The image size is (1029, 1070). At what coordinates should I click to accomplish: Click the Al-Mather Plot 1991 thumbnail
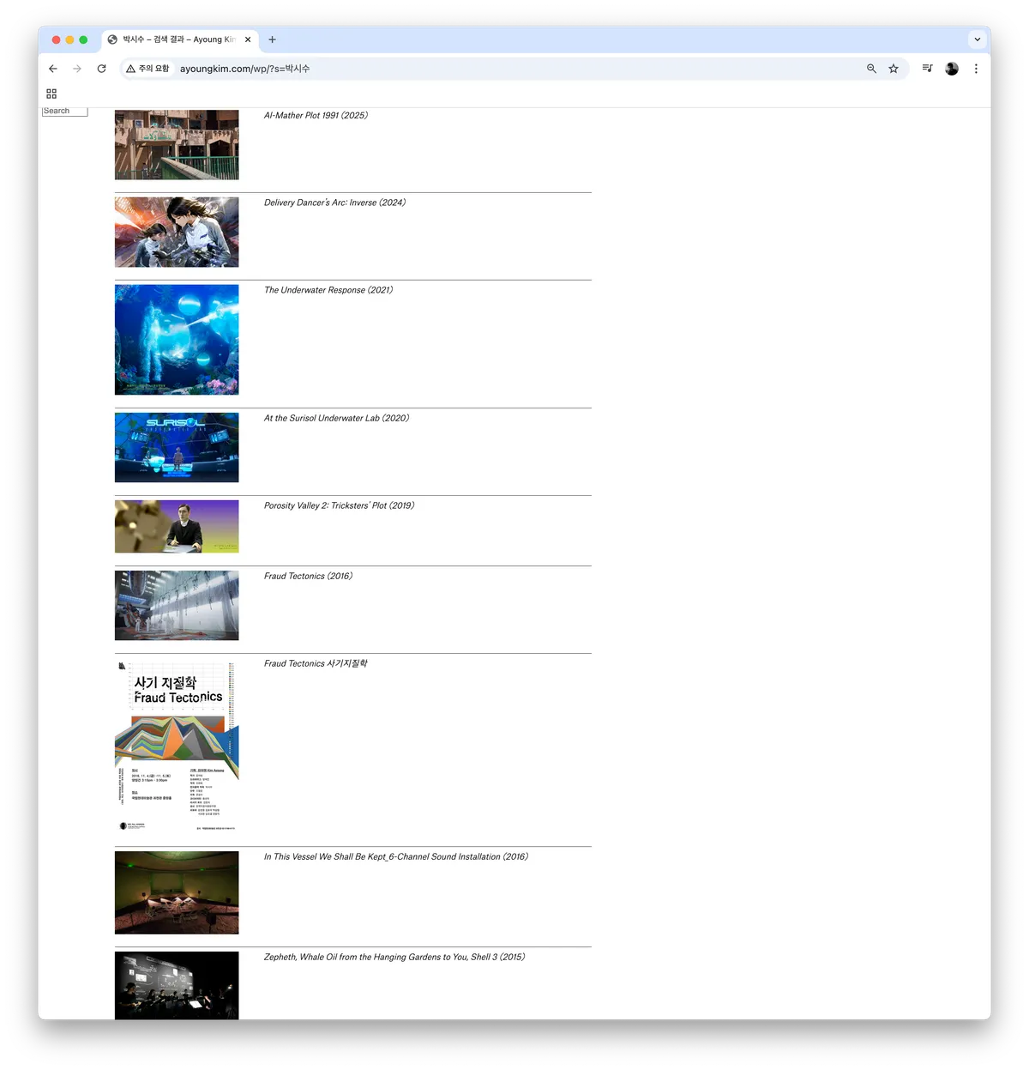coord(177,144)
